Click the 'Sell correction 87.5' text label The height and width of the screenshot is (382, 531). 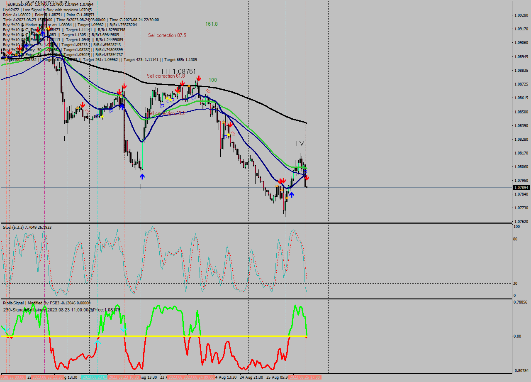tap(166, 35)
